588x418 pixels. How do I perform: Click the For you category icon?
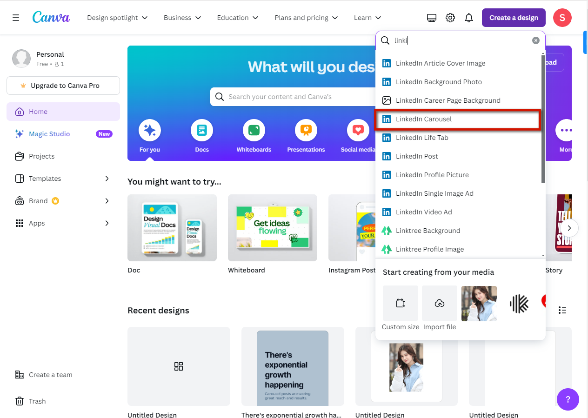(150, 130)
